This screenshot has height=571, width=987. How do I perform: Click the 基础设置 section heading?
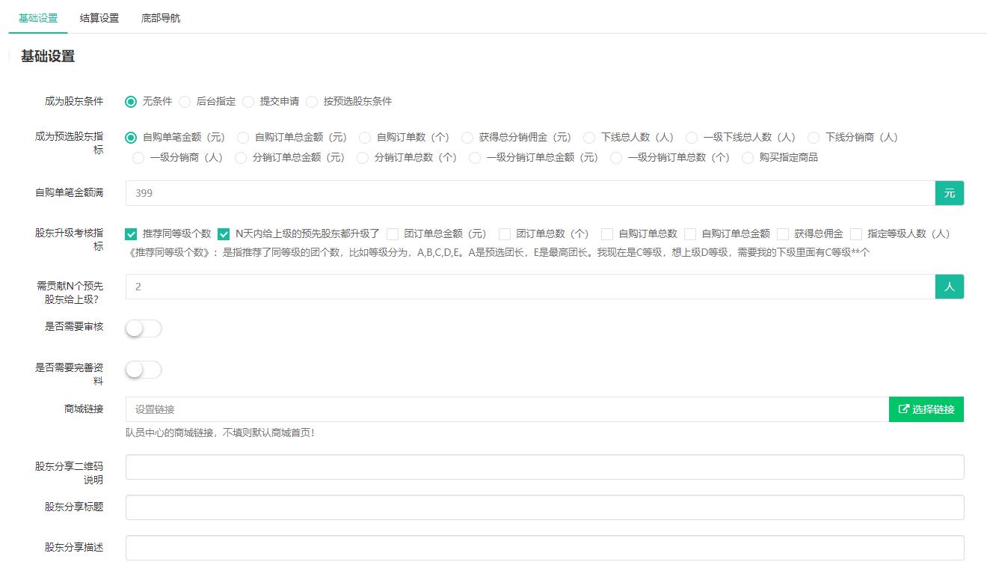(x=48, y=56)
